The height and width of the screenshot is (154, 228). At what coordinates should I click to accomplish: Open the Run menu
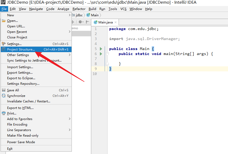[x=102, y=9]
